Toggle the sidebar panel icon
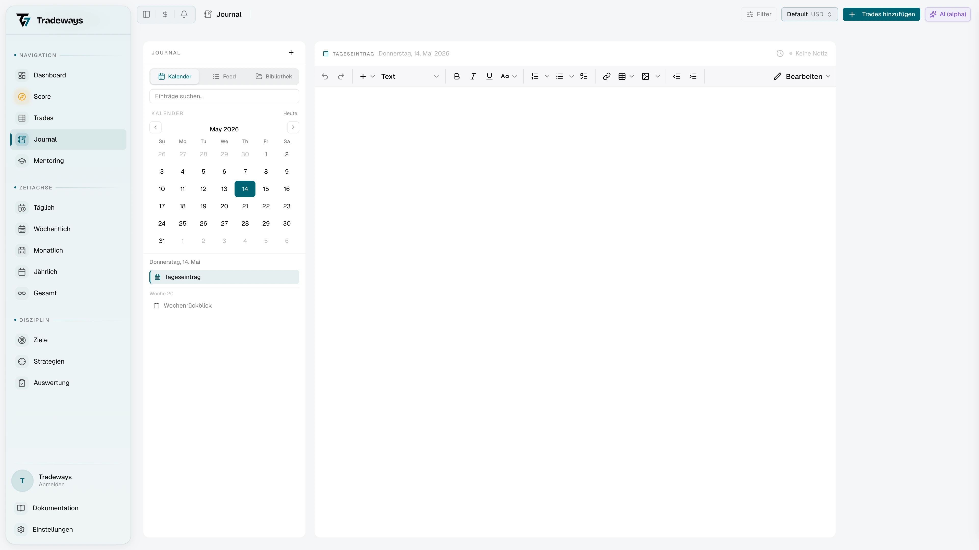 pyautogui.click(x=146, y=15)
